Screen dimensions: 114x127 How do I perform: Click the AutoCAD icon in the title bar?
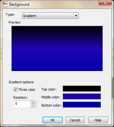5,4
